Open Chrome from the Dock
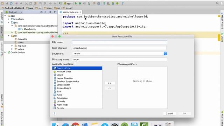The height and width of the screenshot is (126, 224). click(x=75, y=125)
